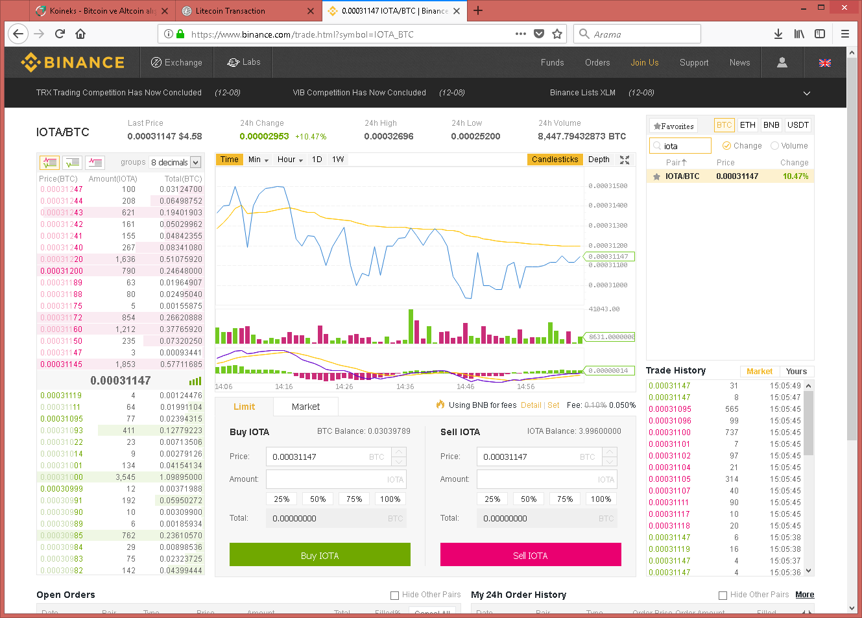Bookmark this page with the star
This screenshot has width=862, height=618.
(x=557, y=34)
